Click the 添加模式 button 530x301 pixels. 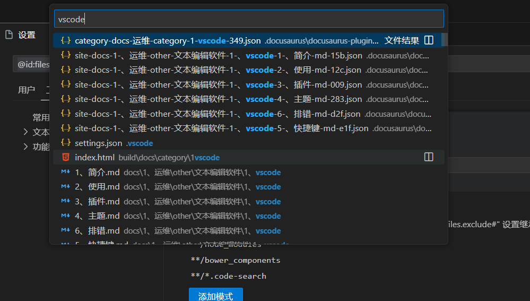click(x=215, y=296)
